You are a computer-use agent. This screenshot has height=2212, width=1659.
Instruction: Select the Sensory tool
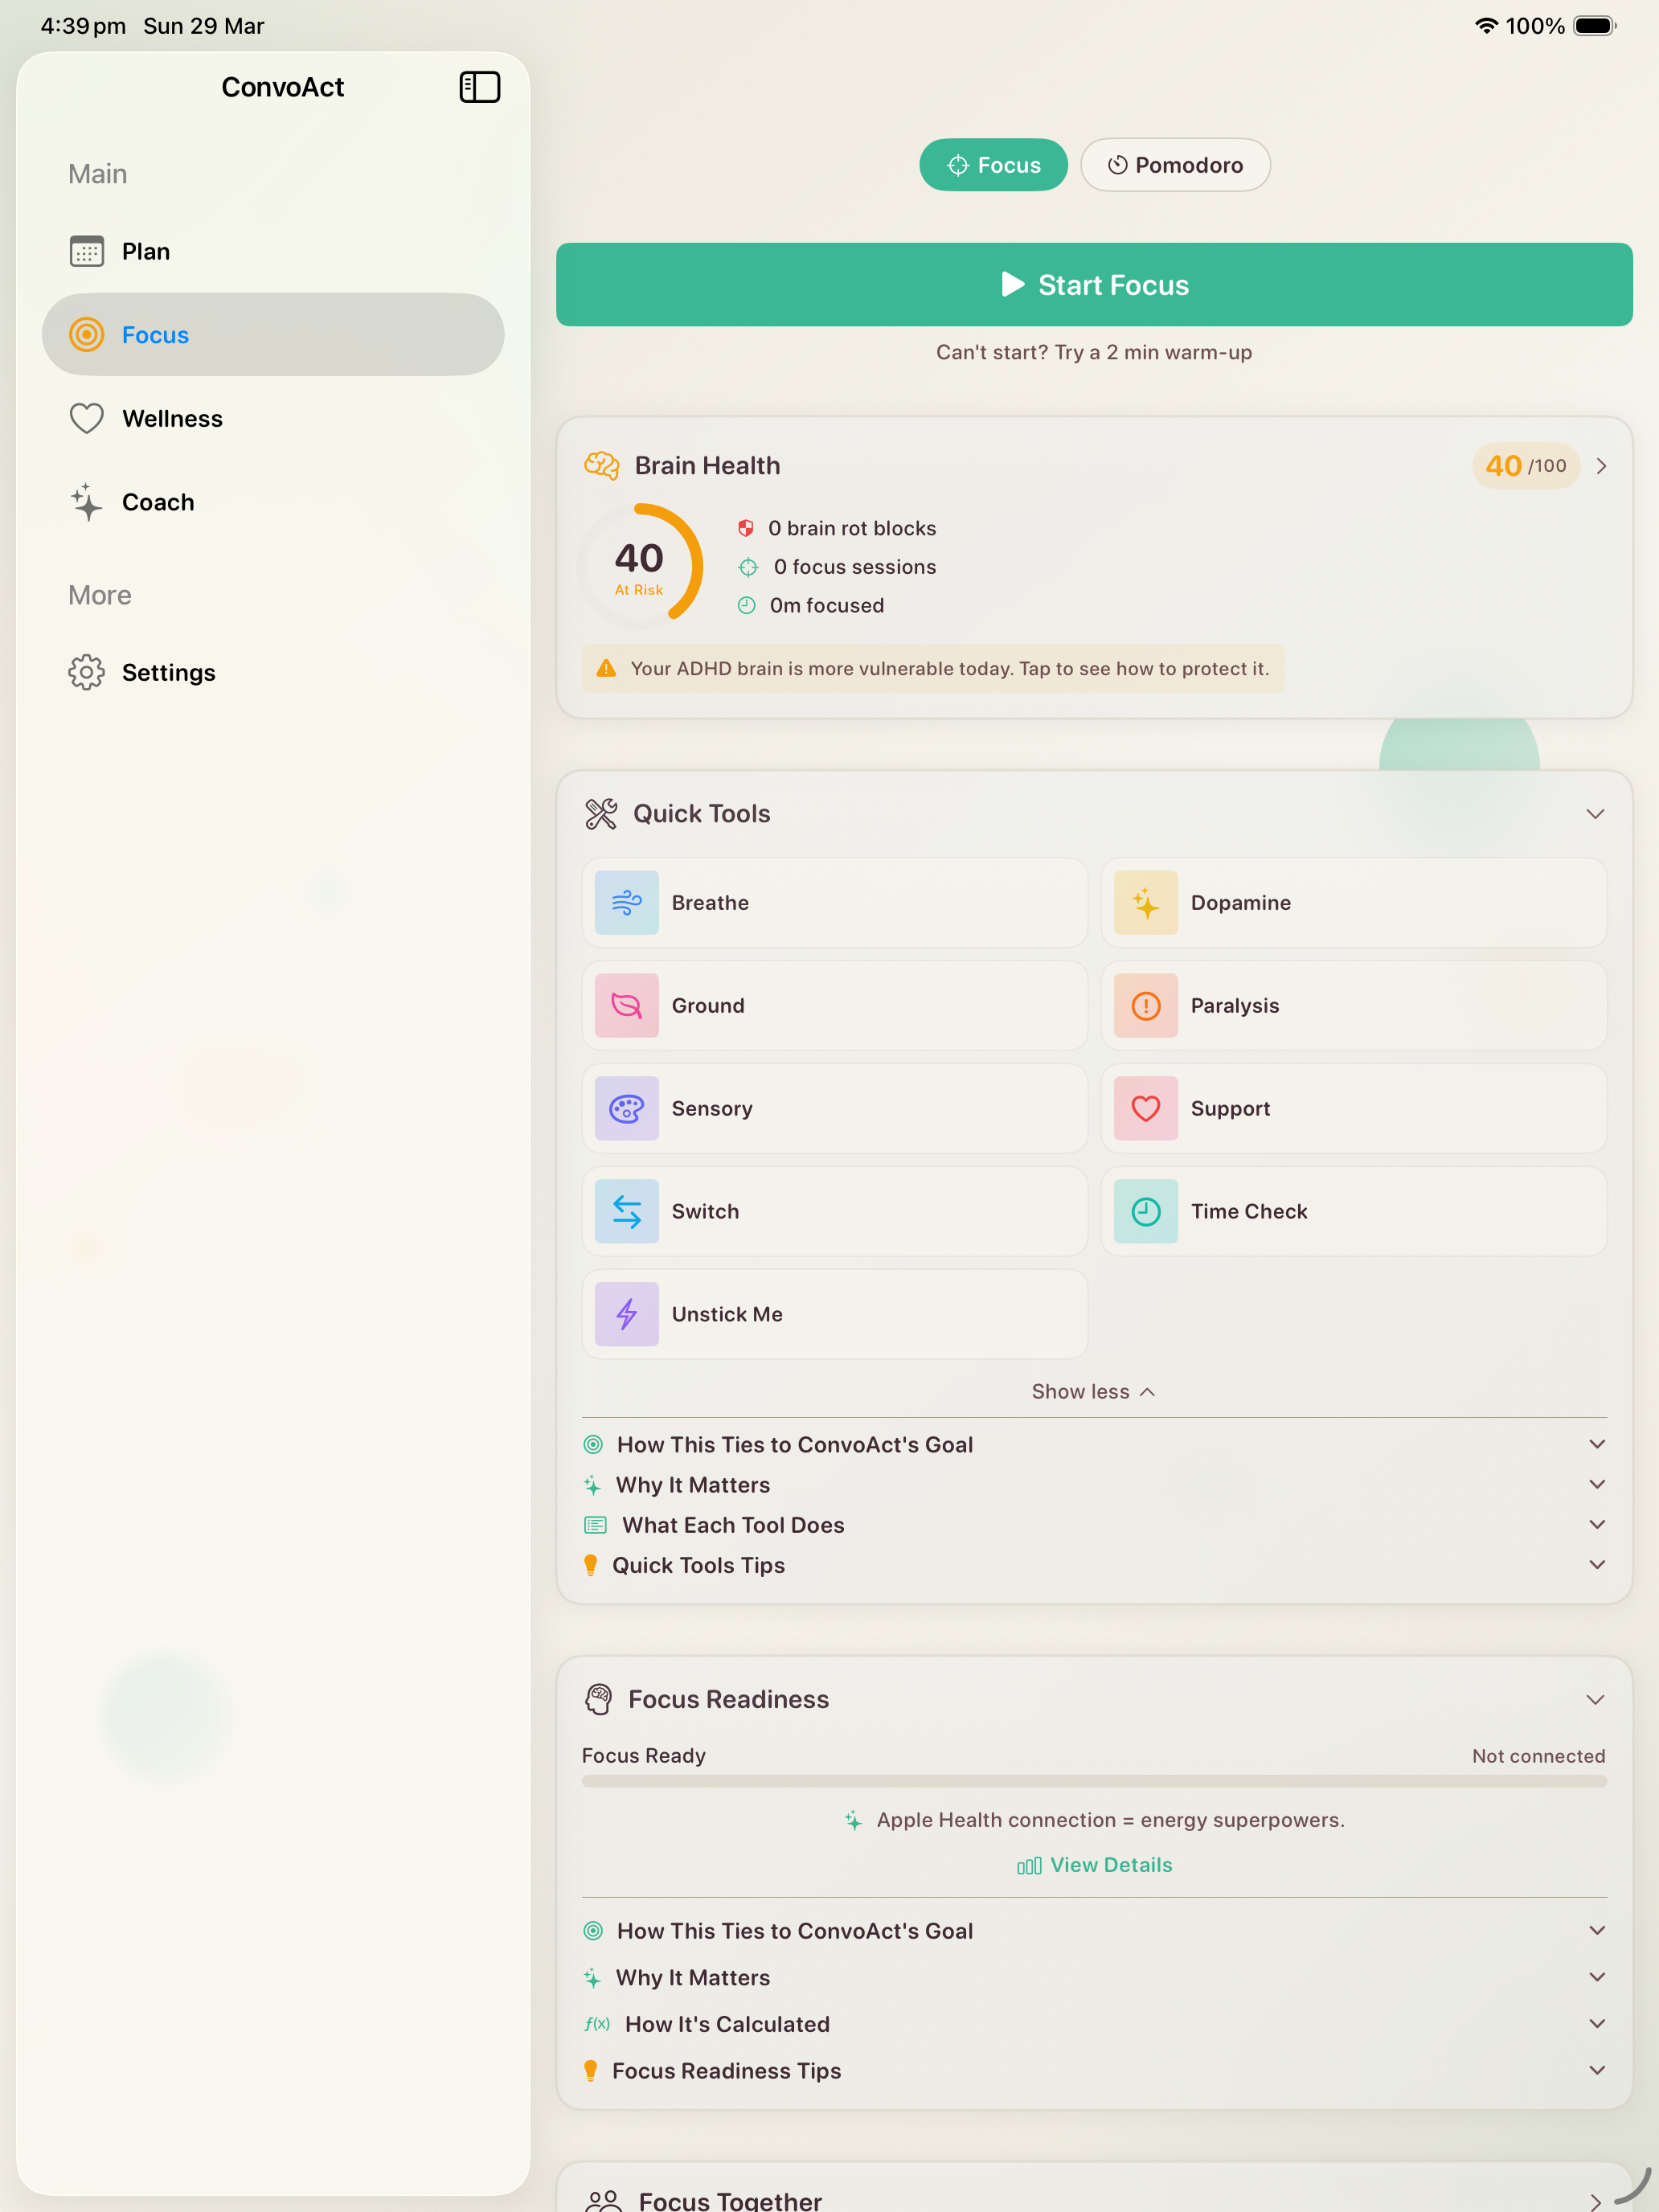click(834, 1108)
